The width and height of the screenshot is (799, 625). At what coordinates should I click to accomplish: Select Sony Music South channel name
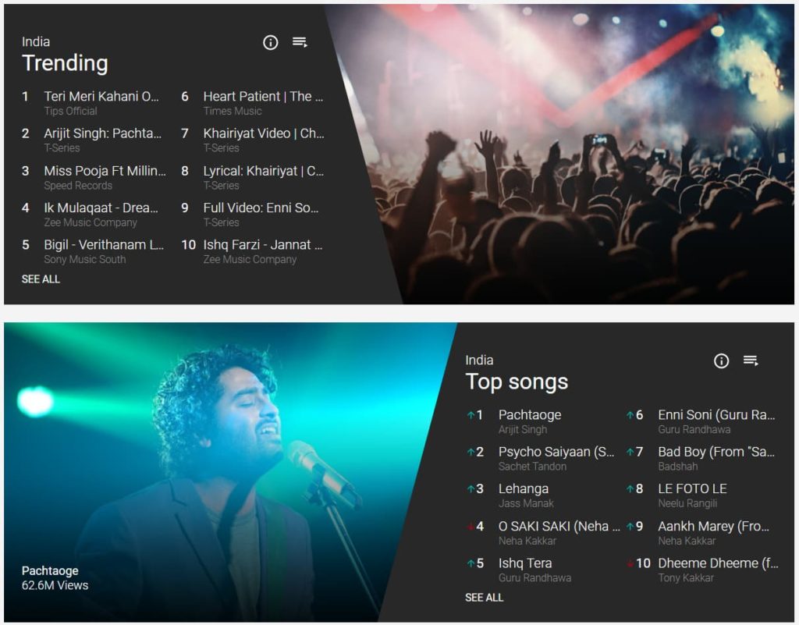[x=84, y=259]
